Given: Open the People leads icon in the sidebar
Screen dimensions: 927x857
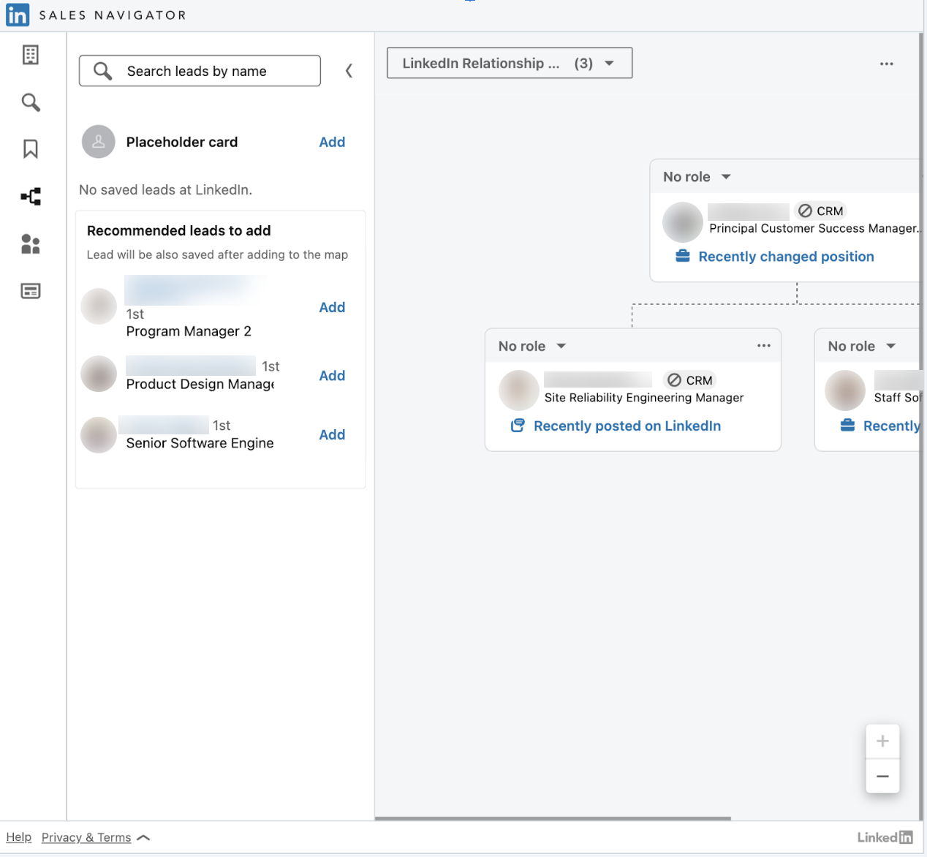Looking at the screenshot, I should (x=31, y=243).
